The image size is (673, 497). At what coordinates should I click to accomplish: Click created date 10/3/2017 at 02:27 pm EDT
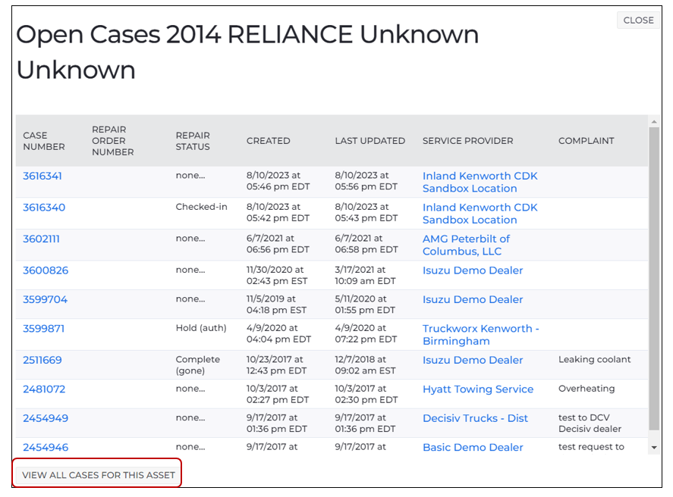pyautogui.click(x=278, y=394)
